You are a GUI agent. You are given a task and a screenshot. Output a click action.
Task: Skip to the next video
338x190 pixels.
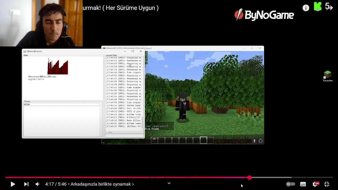pos(26,184)
